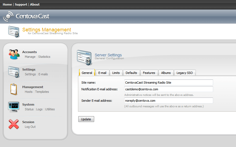This screenshot has width=236, height=147.
Task: Click the CentovaCast logo in the header
Action: pyautogui.click(x=26, y=16)
